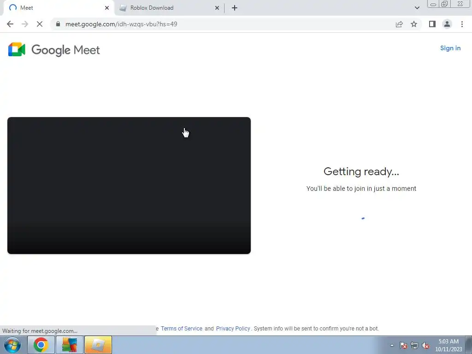
Task: Open the Privacy Policy link
Action: point(233,328)
